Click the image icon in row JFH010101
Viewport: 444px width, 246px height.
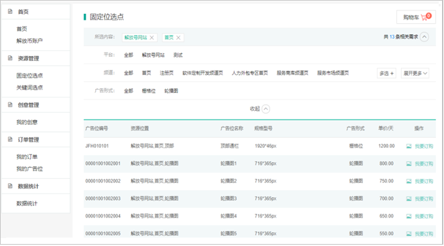tap(409, 146)
